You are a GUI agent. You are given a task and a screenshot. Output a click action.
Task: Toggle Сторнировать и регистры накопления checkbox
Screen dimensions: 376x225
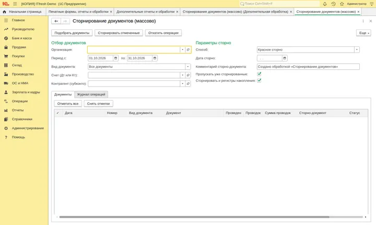point(259,81)
